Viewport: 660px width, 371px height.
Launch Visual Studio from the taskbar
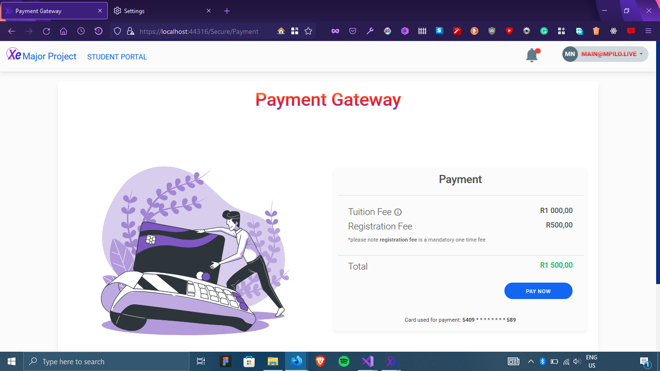point(368,361)
